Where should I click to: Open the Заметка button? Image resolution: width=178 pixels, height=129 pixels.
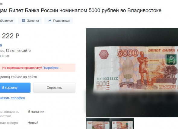pyautogui.click(x=30, y=20)
